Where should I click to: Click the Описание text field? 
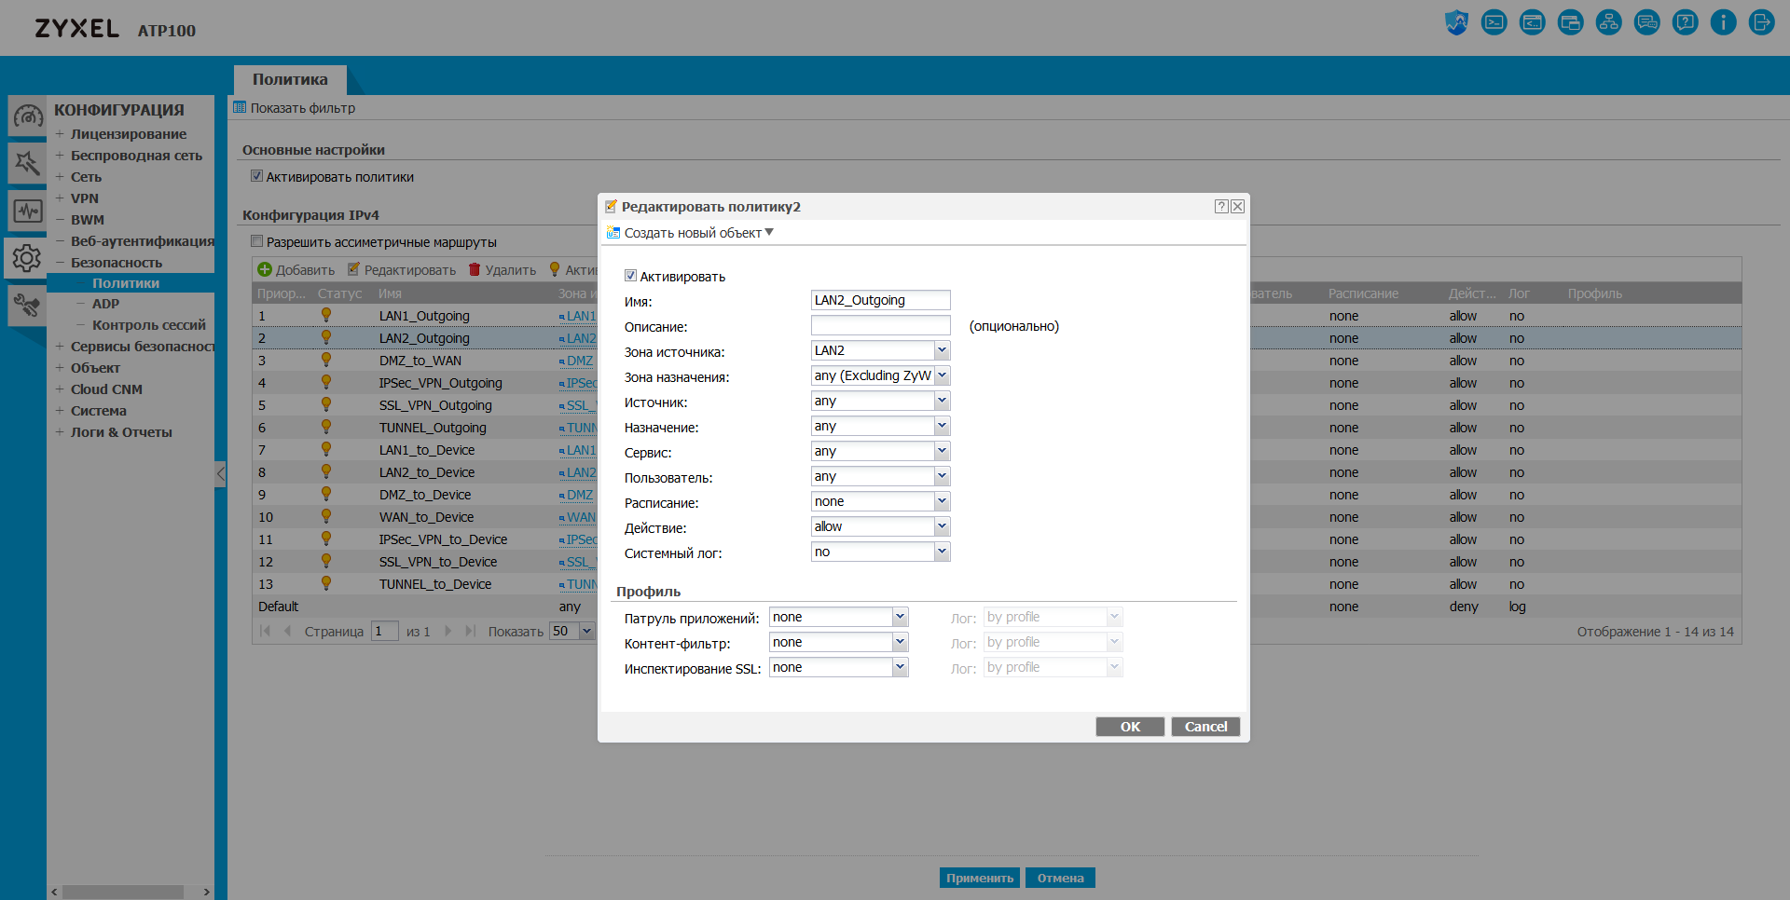880,325
